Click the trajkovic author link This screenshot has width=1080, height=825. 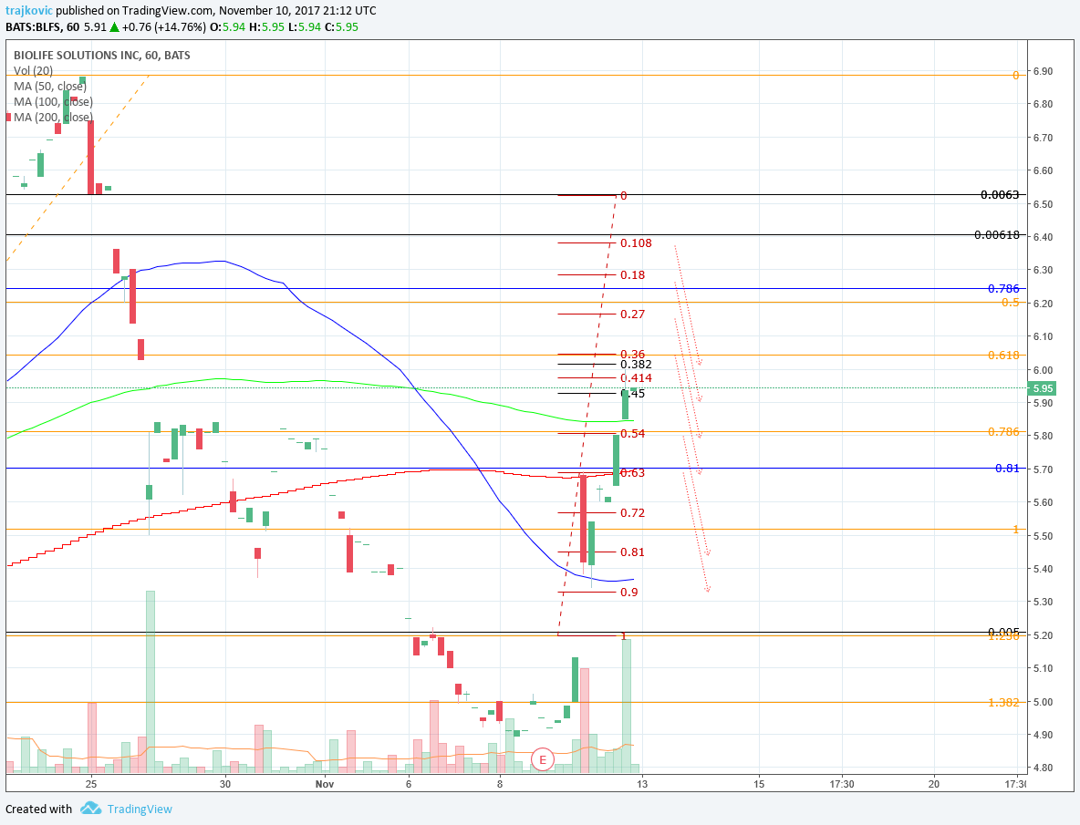pos(29,10)
